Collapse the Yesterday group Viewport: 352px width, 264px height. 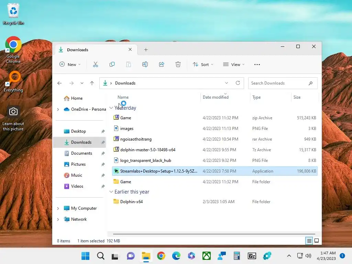(x=111, y=108)
